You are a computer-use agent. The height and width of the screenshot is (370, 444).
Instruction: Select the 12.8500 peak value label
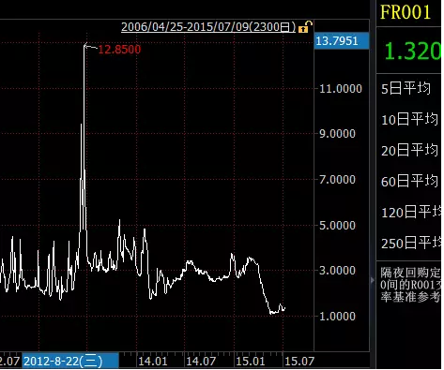tap(119, 50)
